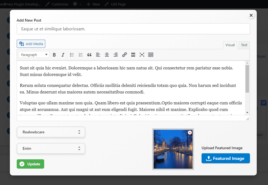Remove the featured canal image thumbnail
The width and height of the screenshot is (268, 185).
(190, 133)
